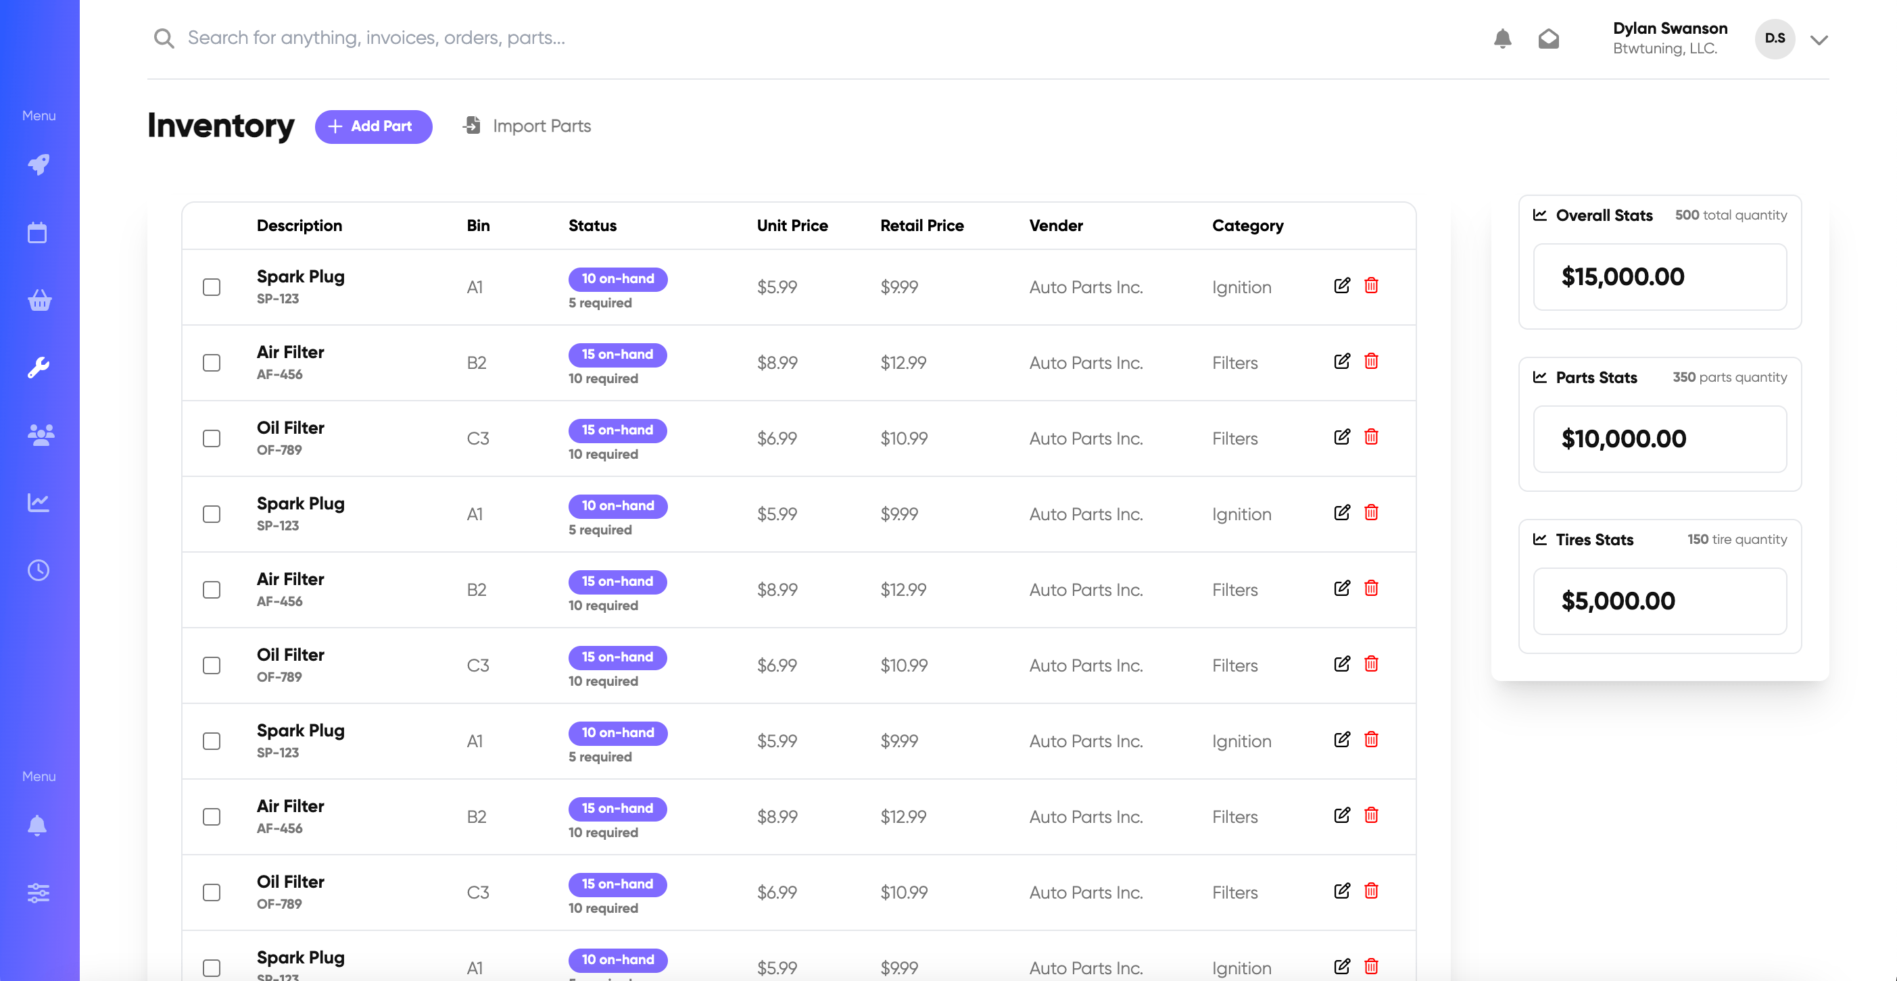Click the Import Parts link
The width and height of the screenshot is (1897, 981).
click(542, 126)
